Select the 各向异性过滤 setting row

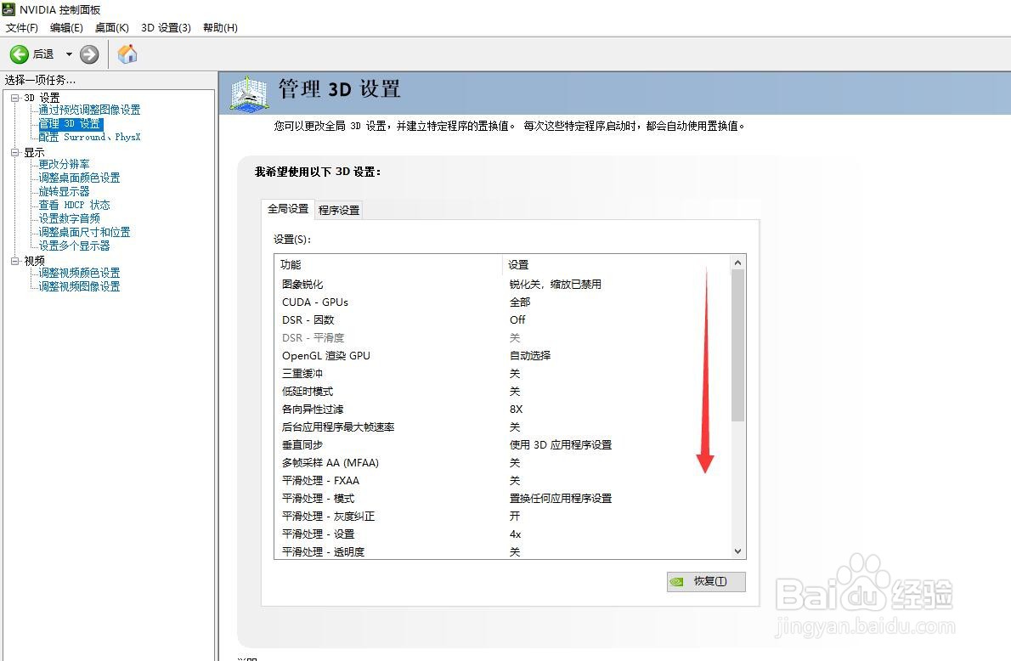click(502, 409)
